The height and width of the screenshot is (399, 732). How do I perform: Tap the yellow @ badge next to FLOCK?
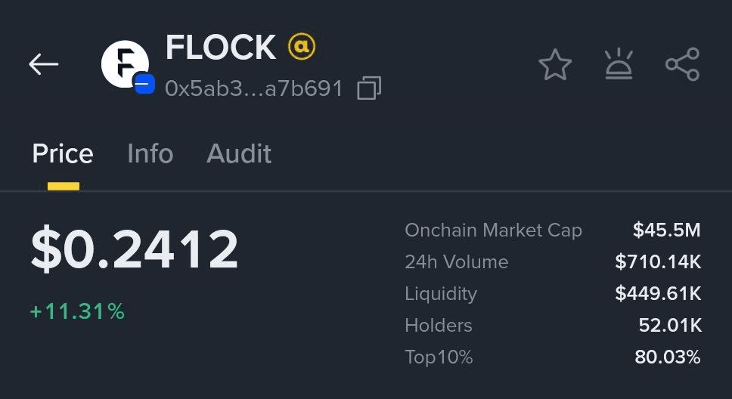[x=302, y=47]
